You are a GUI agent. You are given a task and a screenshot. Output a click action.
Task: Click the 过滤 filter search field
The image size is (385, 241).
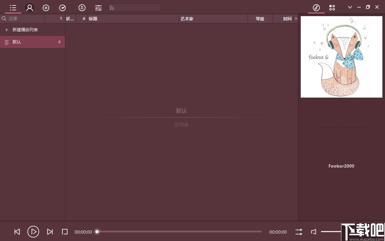pos(22,18)
